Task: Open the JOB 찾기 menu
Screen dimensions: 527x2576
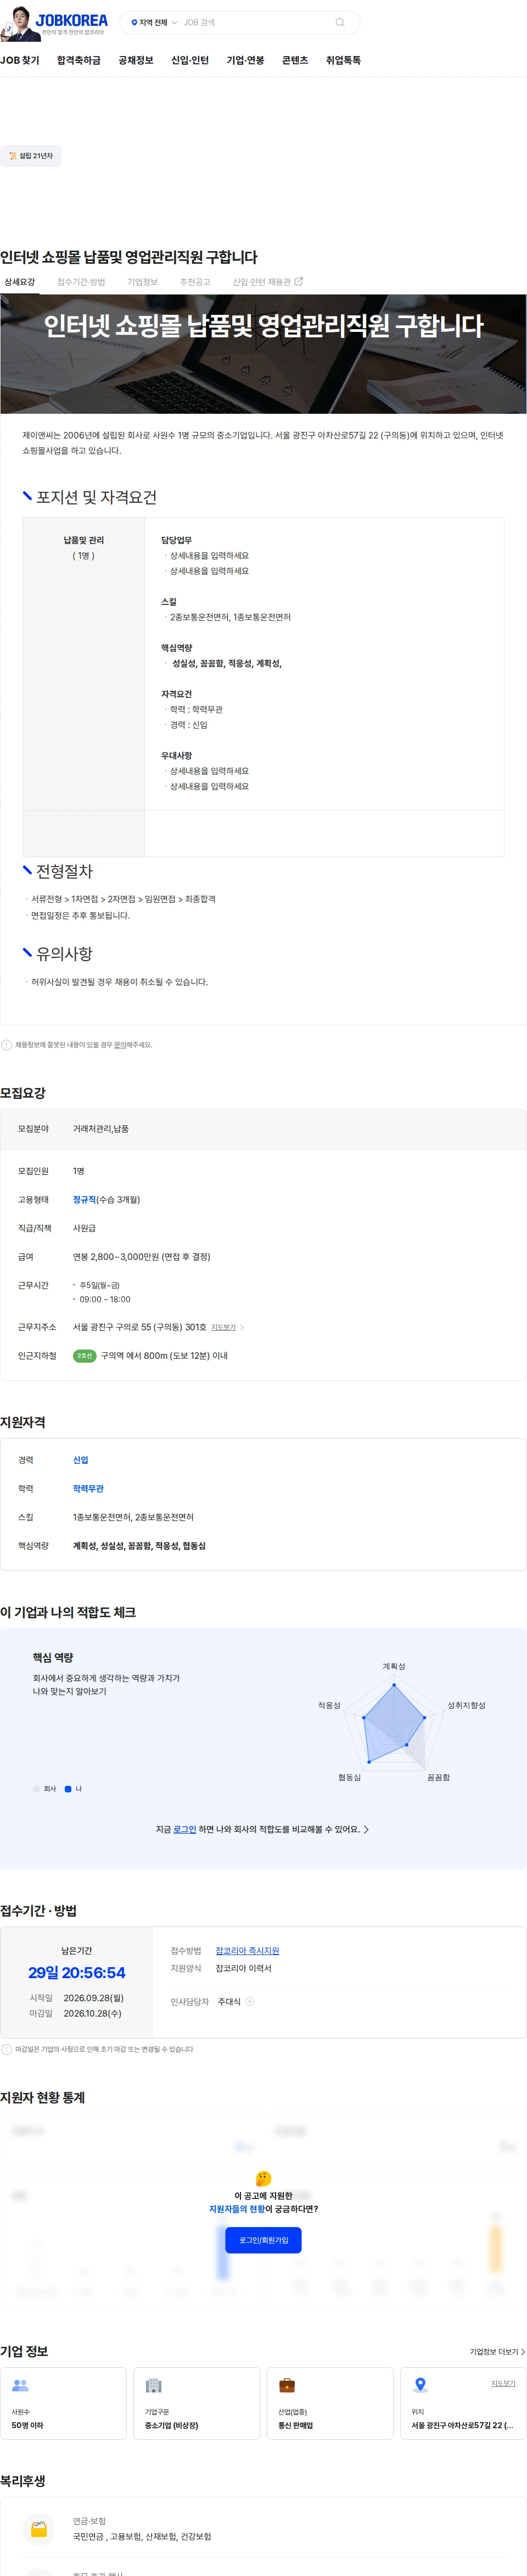Action: pos(20,61)
